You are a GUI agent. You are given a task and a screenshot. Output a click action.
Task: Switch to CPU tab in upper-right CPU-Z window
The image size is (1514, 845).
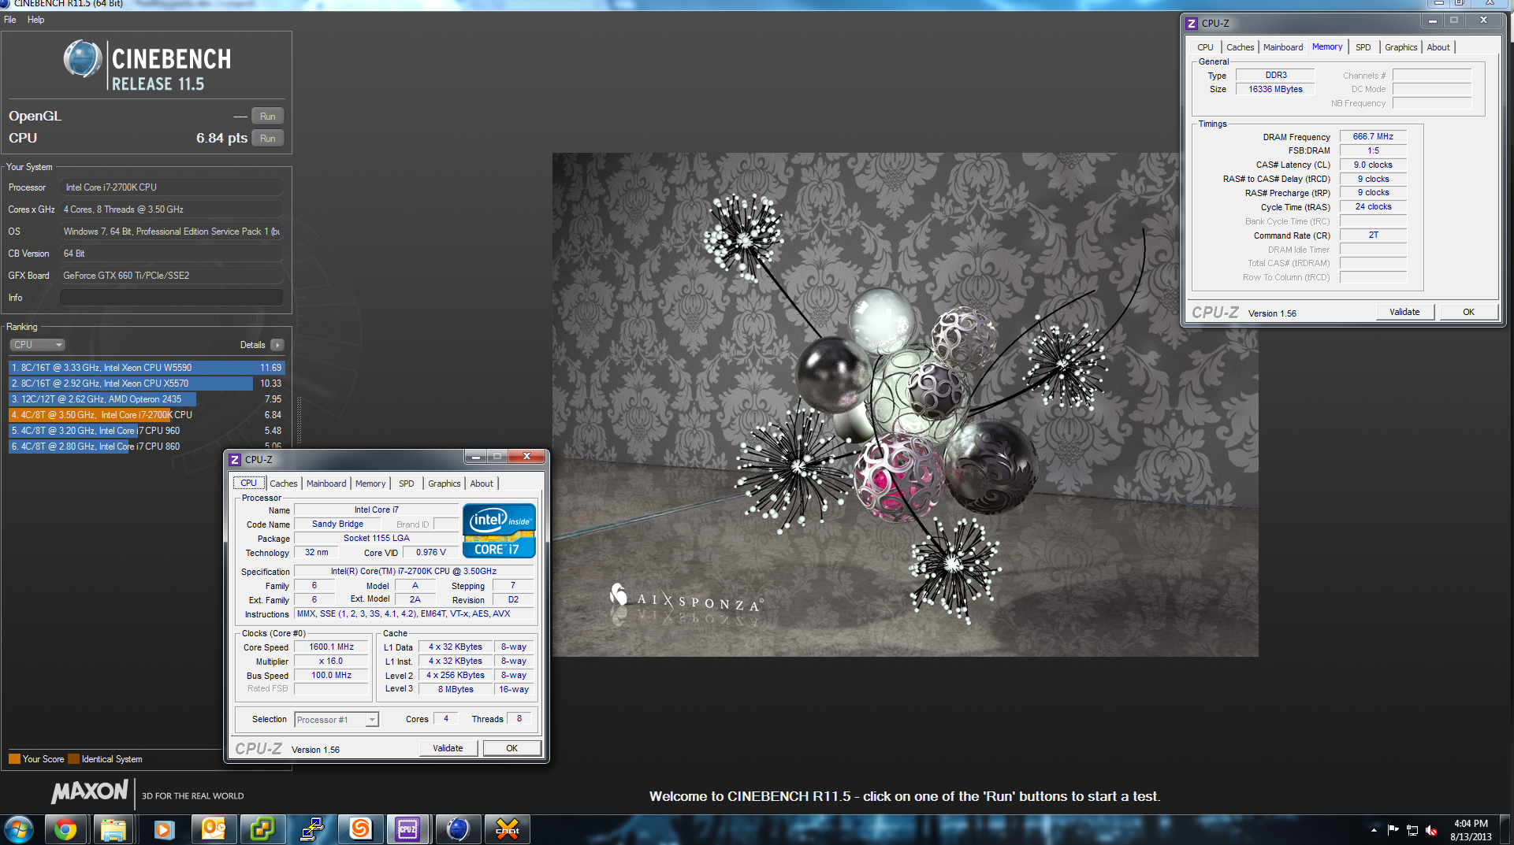pos(1206,47)
